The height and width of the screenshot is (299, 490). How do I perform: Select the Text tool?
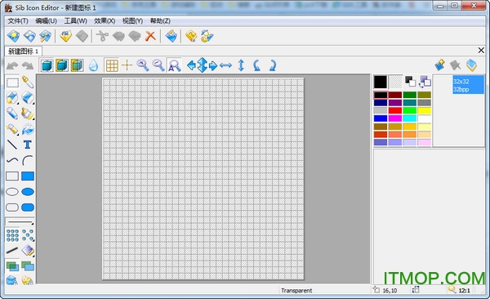pyautogui.click(x=28, y=145)
